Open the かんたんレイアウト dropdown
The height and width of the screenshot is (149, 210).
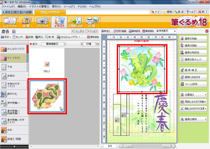68,37
